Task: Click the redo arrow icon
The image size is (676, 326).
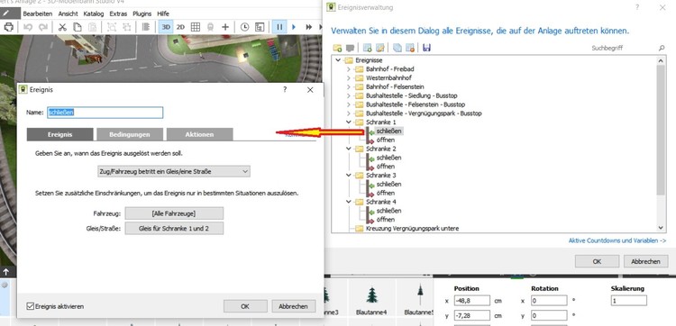Action: coord(43,27)
